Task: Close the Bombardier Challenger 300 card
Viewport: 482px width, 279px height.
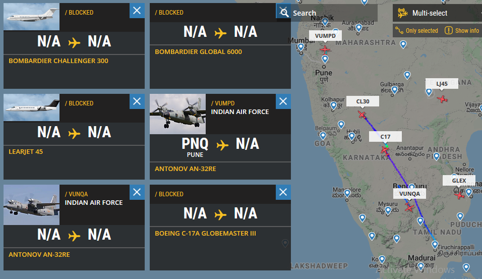Action: (137, 11)
